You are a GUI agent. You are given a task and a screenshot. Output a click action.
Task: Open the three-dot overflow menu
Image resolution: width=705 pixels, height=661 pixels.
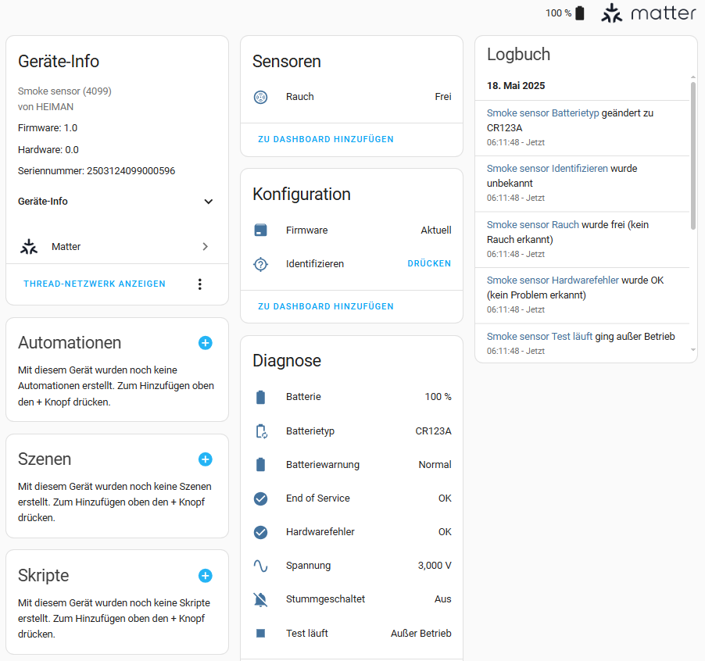(200, 284)
